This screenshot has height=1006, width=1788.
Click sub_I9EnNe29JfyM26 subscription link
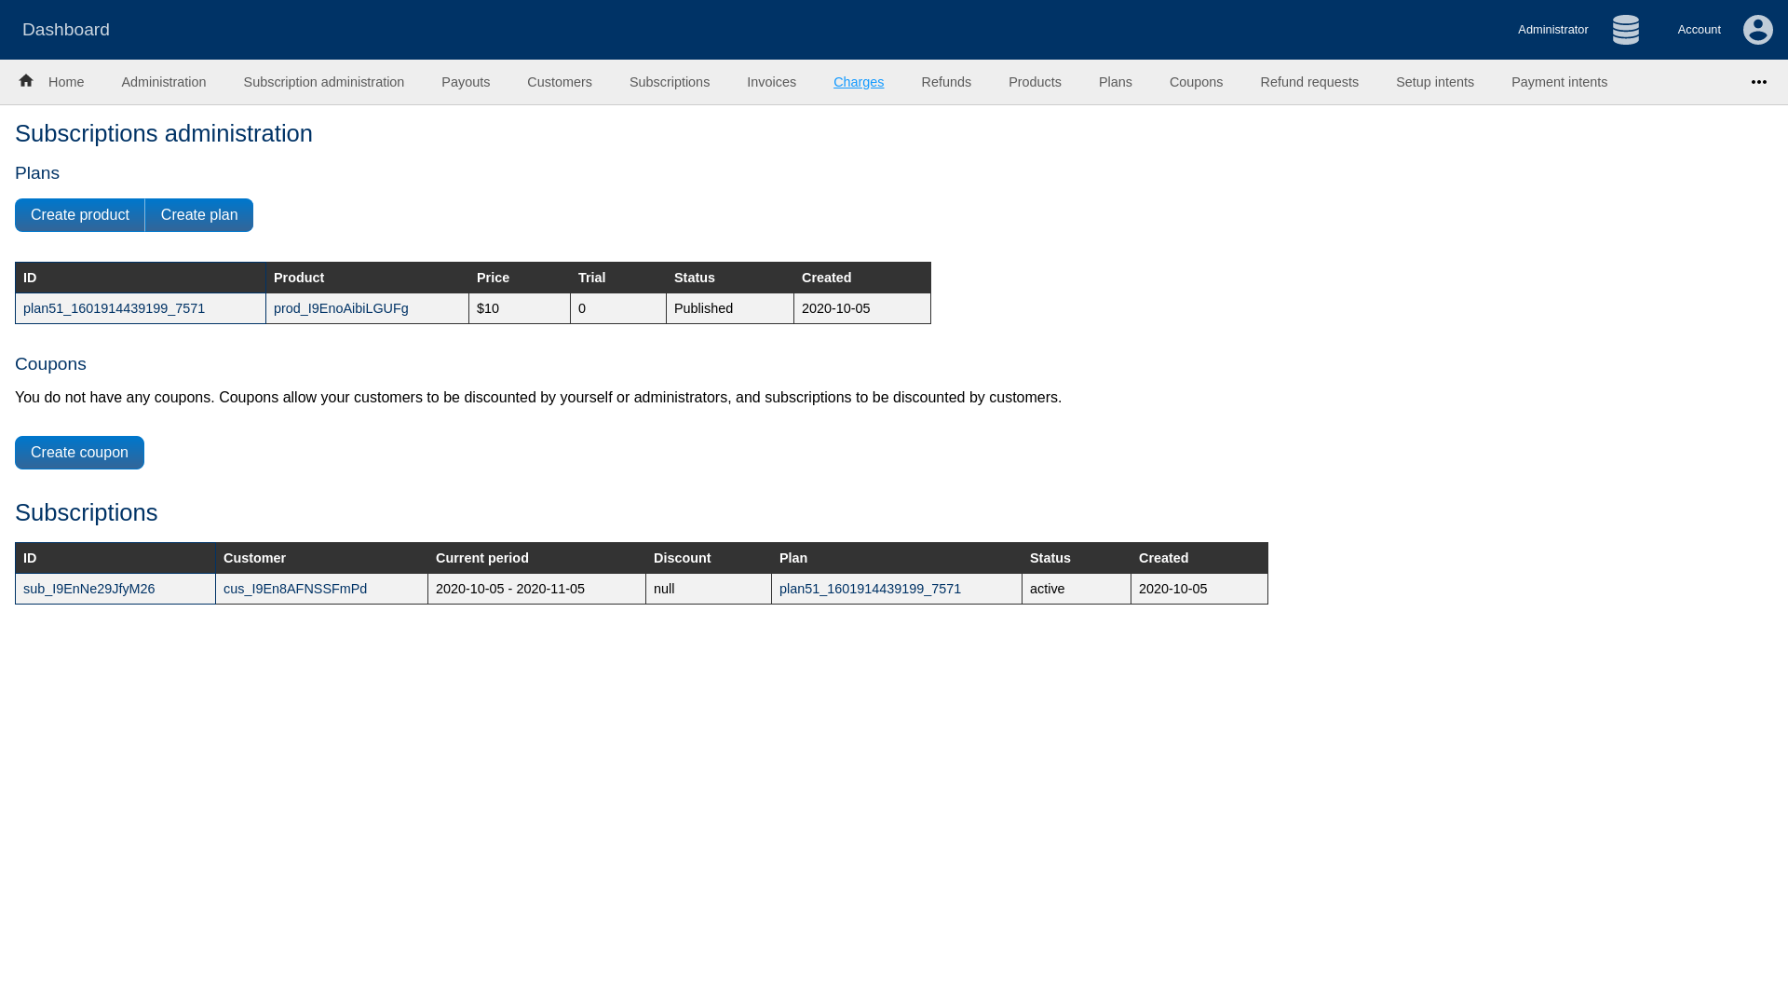pyautogui.click(x=88, y=587)
